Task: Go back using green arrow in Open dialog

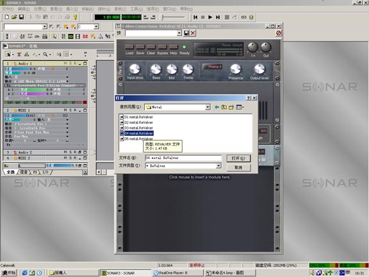Action: point(217,107)
